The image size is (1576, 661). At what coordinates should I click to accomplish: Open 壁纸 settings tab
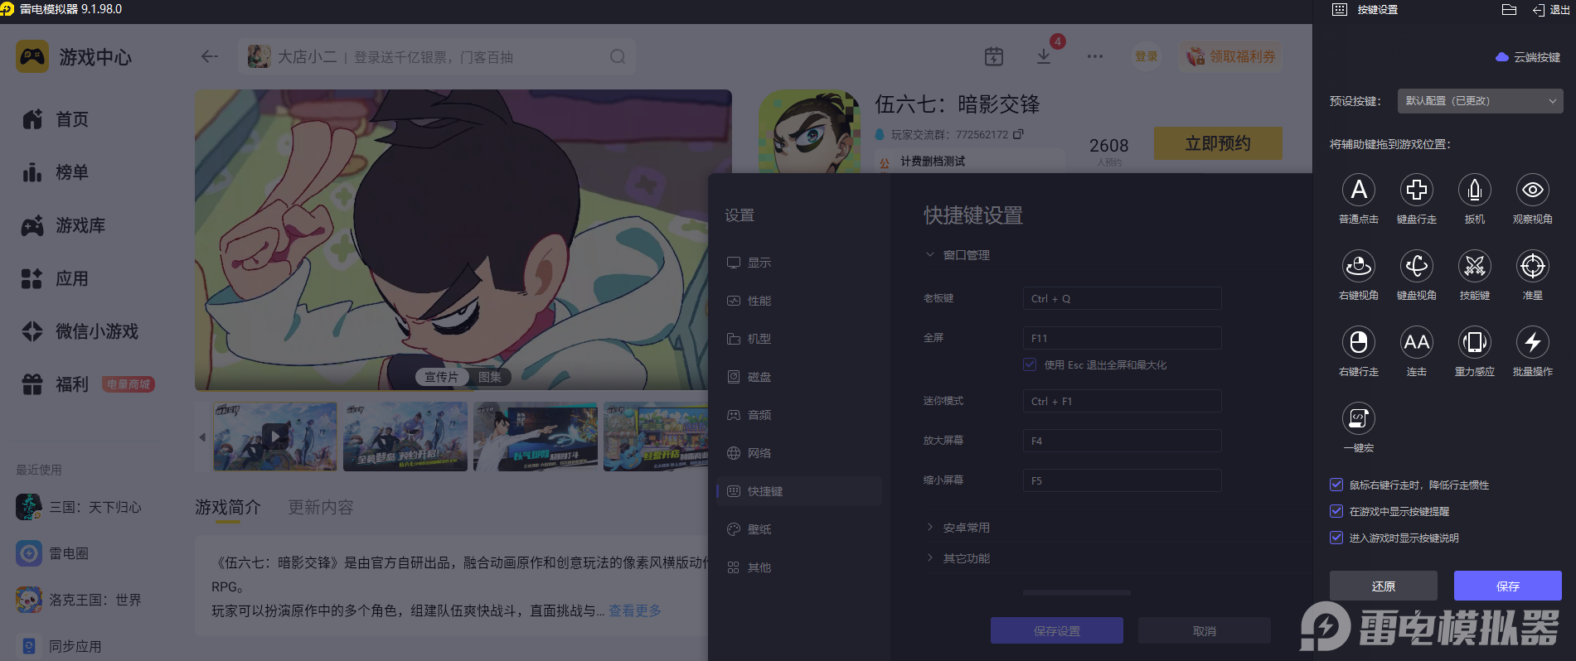click(x=799, y=529)
